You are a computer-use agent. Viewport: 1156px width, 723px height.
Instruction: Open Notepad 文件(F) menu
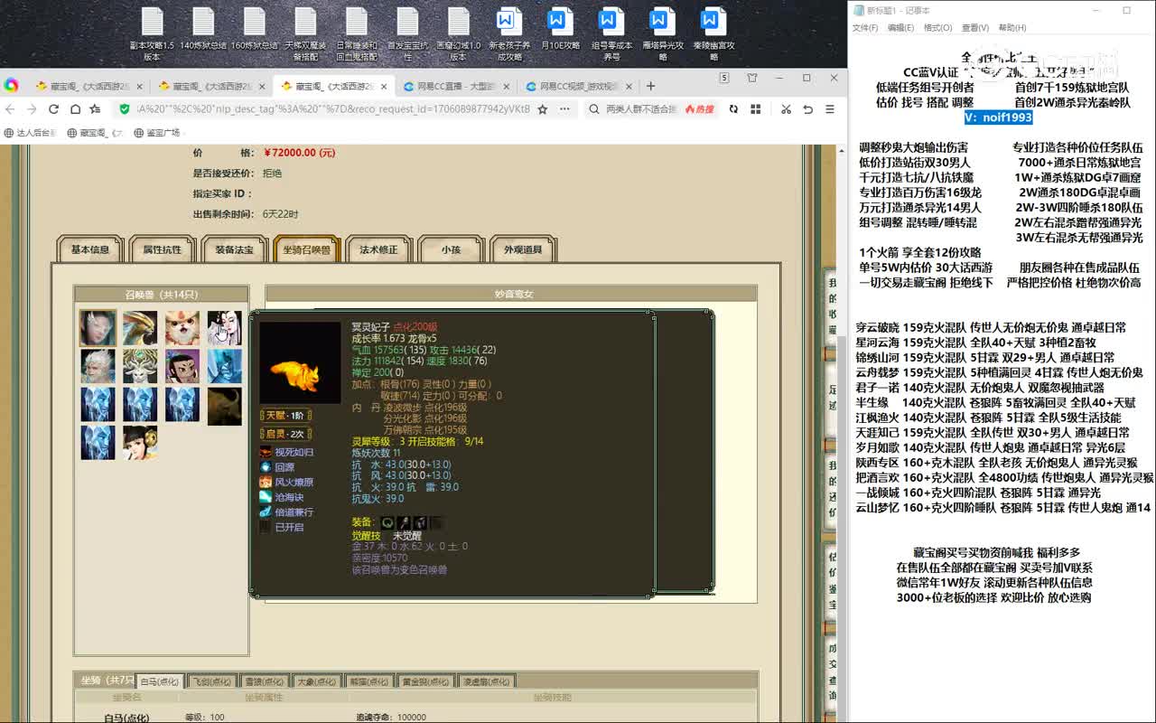point(865,28)
